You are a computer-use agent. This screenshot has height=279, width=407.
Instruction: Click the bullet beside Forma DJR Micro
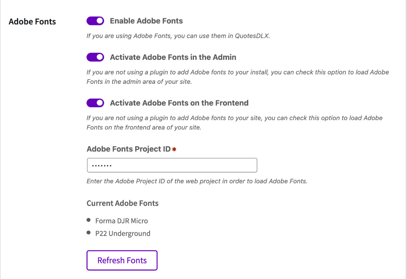point(89,220)
